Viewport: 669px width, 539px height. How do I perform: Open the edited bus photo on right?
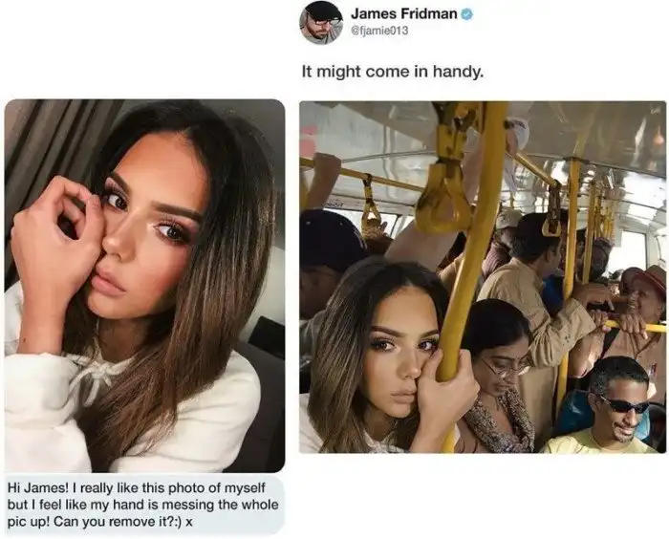click(483, 277)
